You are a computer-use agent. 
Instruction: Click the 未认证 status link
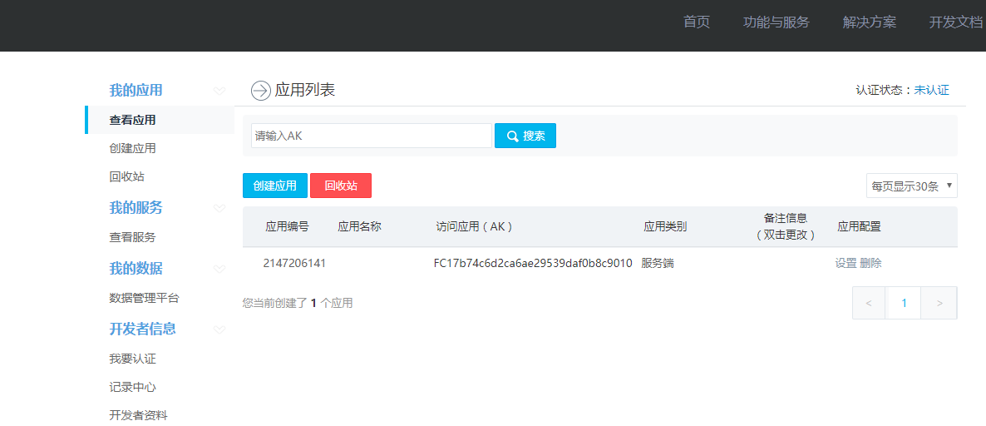[x=931, y=90]
